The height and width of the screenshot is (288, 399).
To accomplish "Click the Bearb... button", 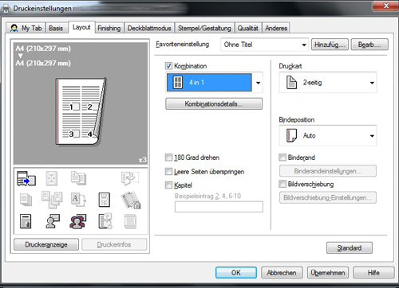I will (369, 45).
